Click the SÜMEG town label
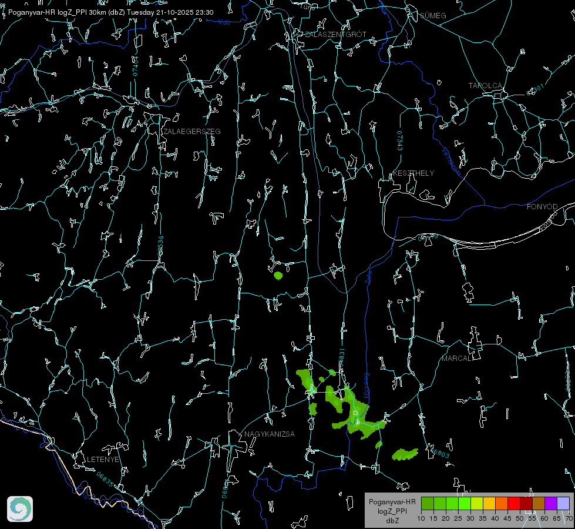 (x=433, y=16)
